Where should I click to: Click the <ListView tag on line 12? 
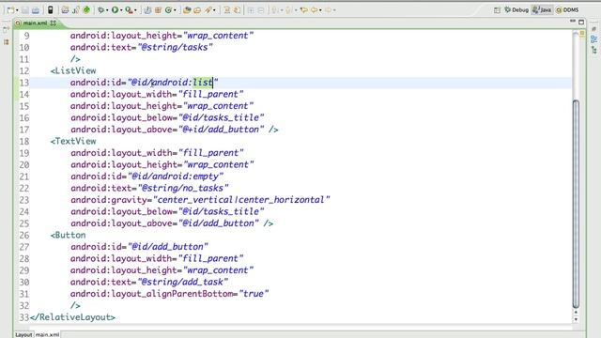pos(73,70)
